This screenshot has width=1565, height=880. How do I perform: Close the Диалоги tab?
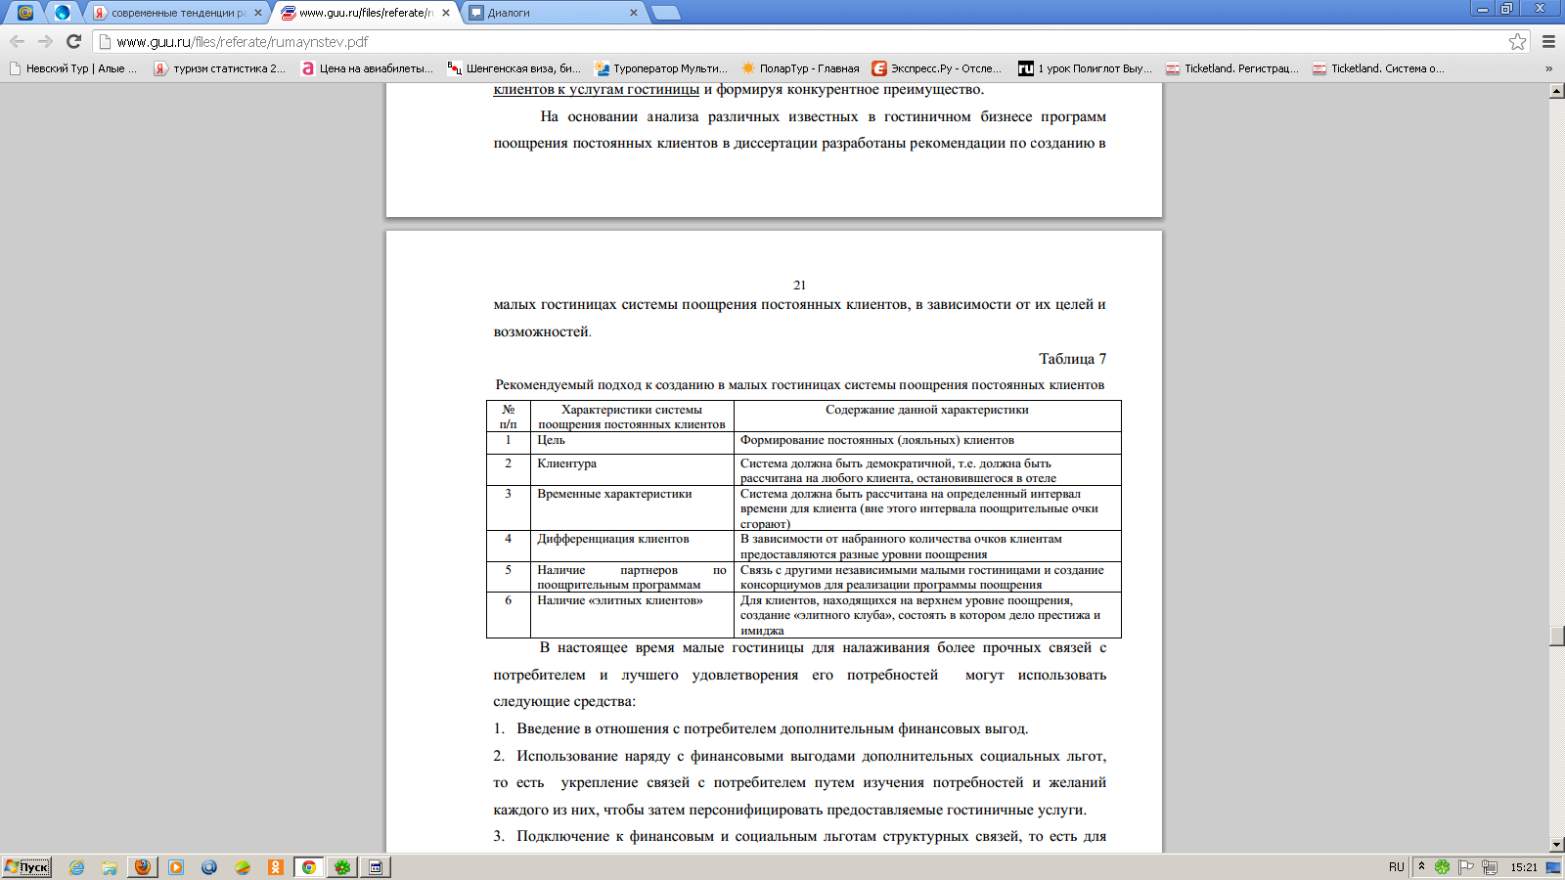(634, 13)
